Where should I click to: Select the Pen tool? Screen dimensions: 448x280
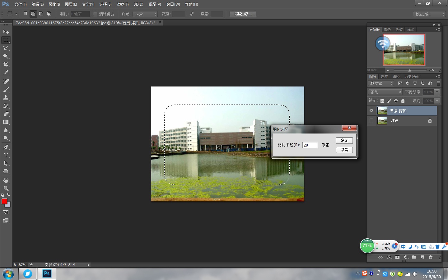[x=6, y=147]
